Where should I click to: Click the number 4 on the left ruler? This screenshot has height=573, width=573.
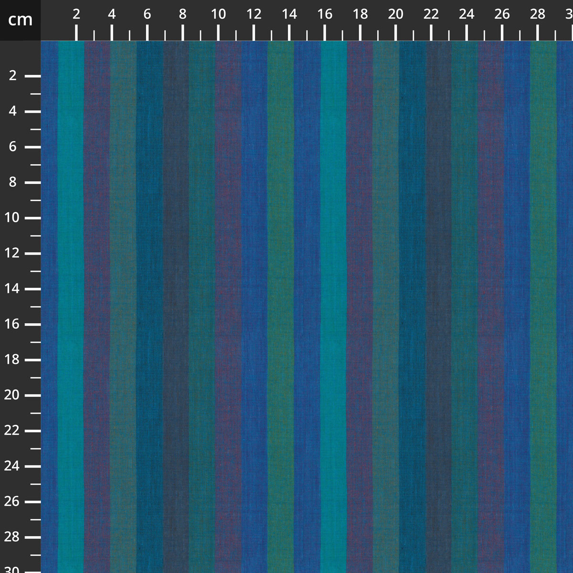point(13,111)
